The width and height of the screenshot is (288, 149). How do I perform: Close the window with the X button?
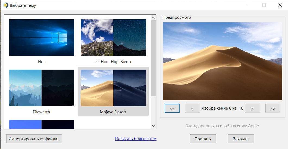280,5
